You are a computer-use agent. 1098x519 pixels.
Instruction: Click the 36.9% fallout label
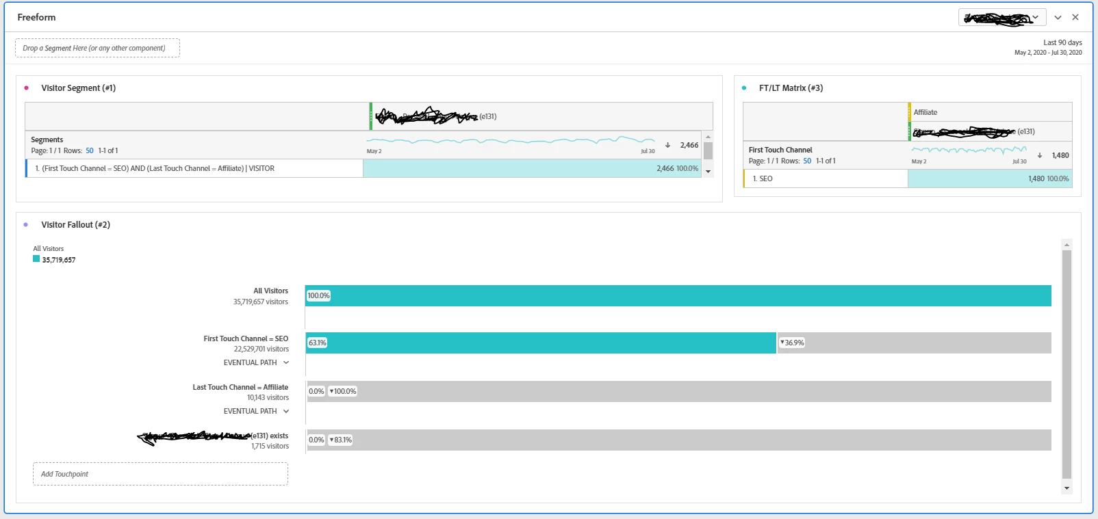click(x=792, y=343)
